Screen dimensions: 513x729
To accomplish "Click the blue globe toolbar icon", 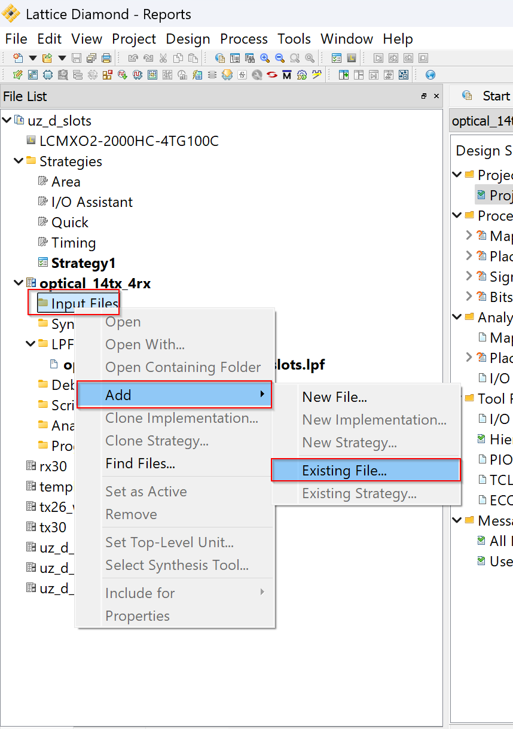I will (x=430, y=75).
